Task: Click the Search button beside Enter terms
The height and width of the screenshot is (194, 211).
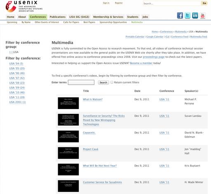Action: [103, 83]
